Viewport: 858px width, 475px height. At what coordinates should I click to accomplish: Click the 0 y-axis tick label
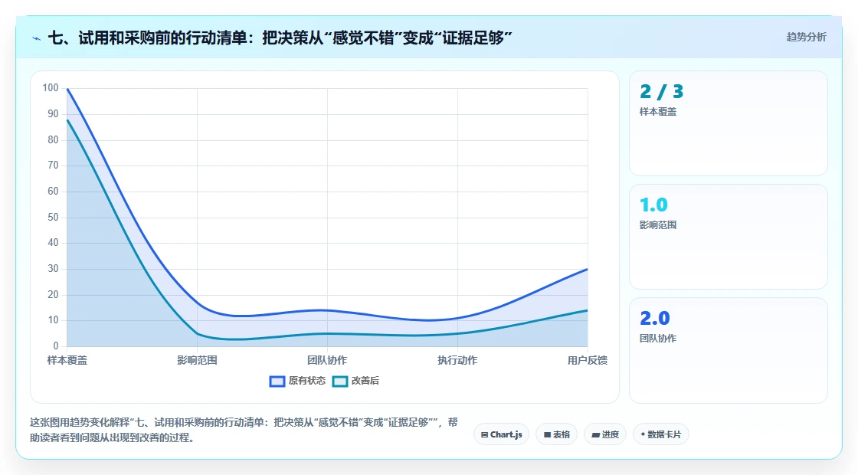coord(56,346)
